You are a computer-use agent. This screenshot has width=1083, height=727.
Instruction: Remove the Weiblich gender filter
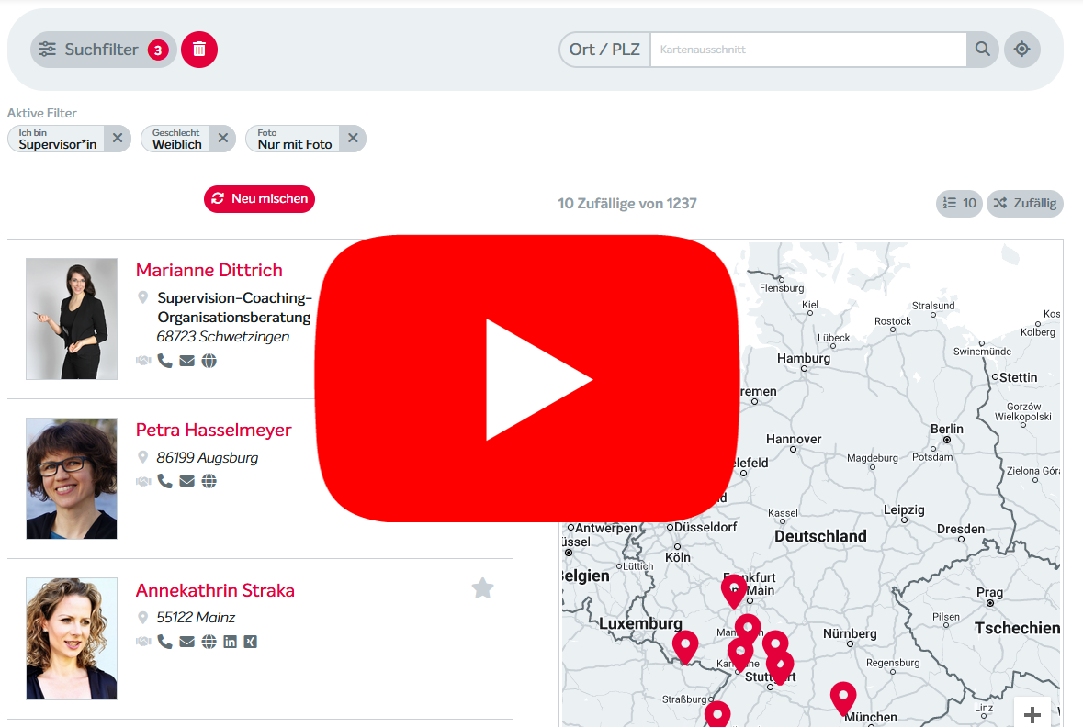click(x=222, y=139)
